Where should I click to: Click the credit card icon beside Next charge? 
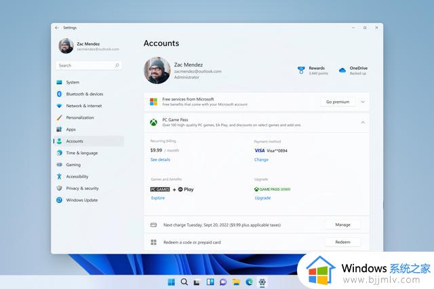point(153,225)
